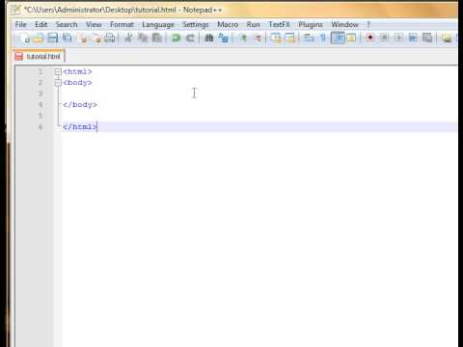
Task: Toggle the Word wrap toolbar button
Action: (309, 38)
